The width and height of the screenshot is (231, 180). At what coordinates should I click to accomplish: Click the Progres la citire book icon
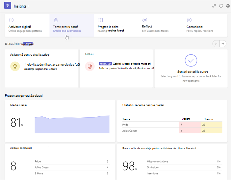[x=100, y=20]
